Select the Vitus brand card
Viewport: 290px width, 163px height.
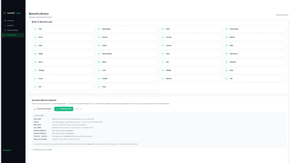[127, 87]
